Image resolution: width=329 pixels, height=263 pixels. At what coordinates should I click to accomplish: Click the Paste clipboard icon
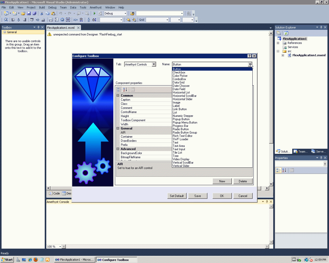53,13
